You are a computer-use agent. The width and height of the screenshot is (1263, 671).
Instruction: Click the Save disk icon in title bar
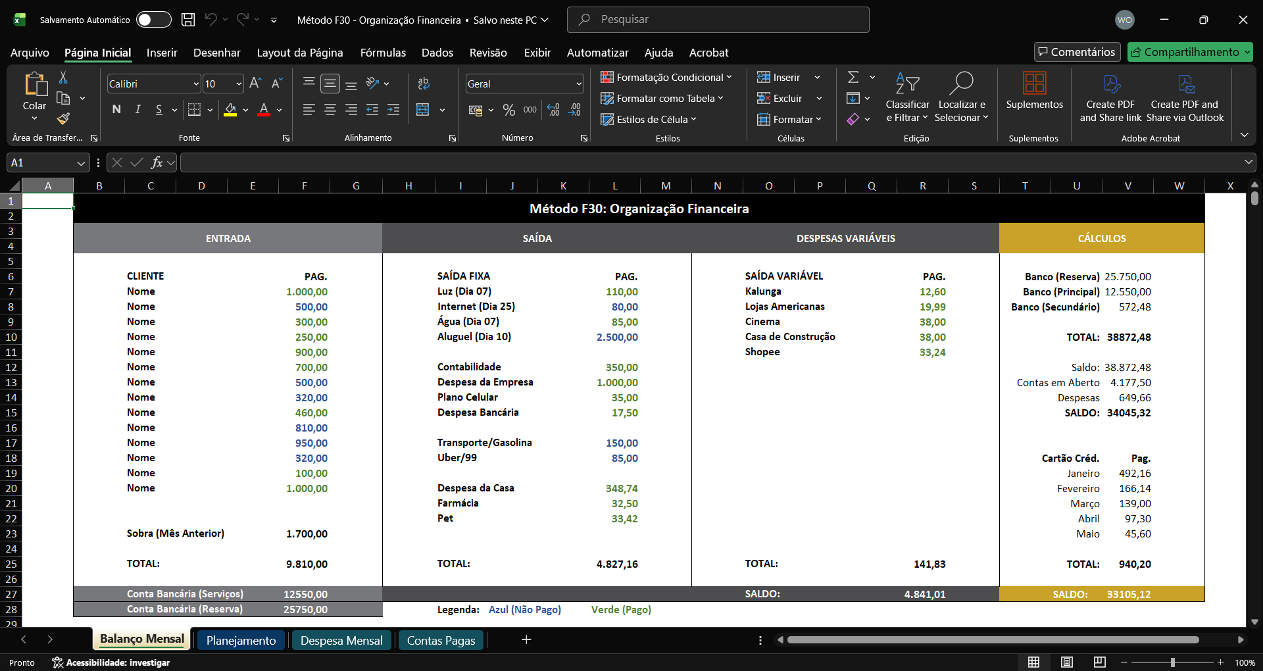click(x=188, y=20)
